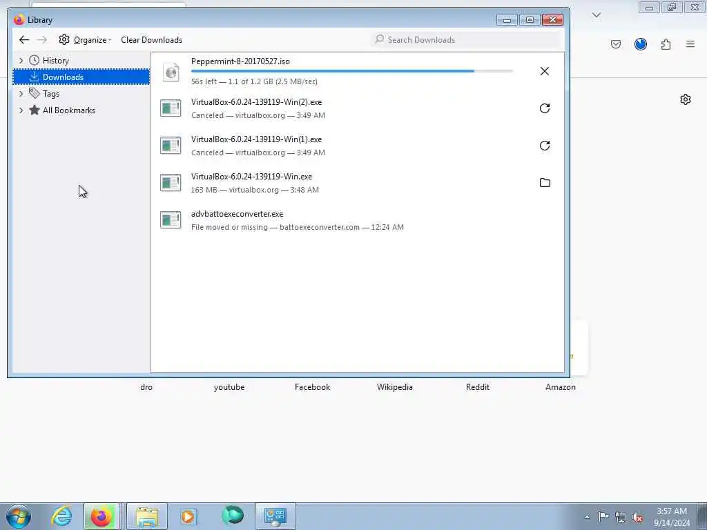The height and width of the screenshot is (530, 707).
Task: Launch Internet Explorer from taskbar
Action: pyautogui.click(x=61, y=516)
